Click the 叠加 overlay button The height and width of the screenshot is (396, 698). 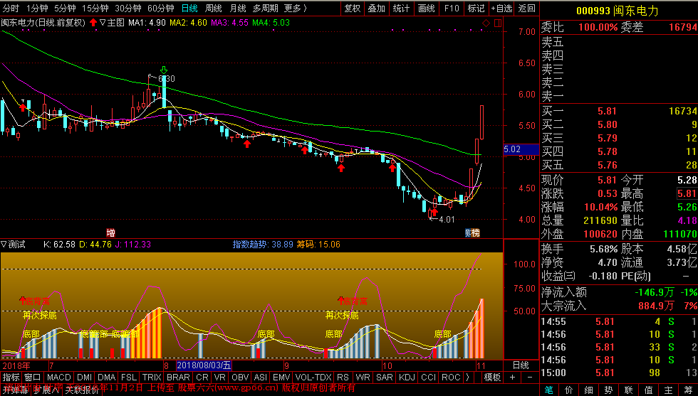click(377, 9)
